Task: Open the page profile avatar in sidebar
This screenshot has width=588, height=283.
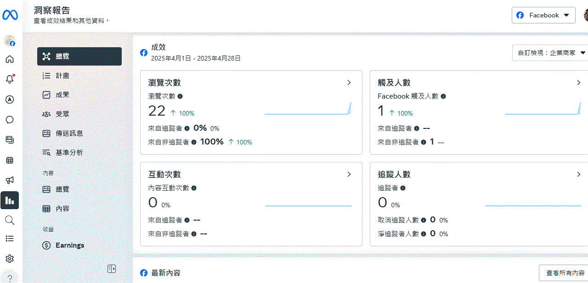Action: pyautogui.click(x=10, y=41)
